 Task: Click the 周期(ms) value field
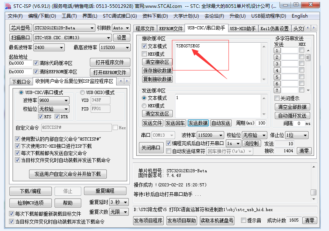[x=261, y=123]
